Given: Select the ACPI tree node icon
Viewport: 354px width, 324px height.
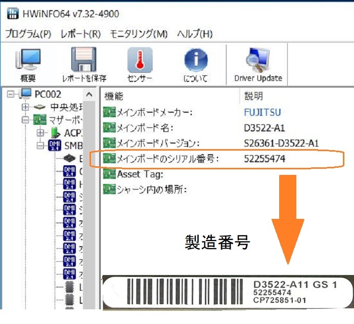Looking at the screenshot, I should [55, 132].
